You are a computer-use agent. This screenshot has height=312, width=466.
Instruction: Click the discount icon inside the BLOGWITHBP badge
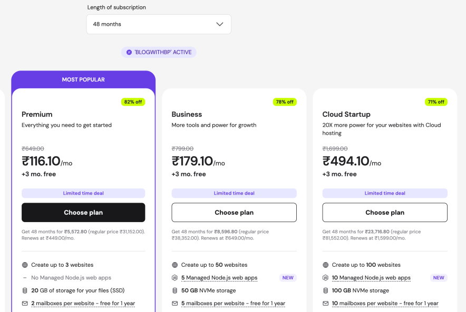click(x=129, y=52)
